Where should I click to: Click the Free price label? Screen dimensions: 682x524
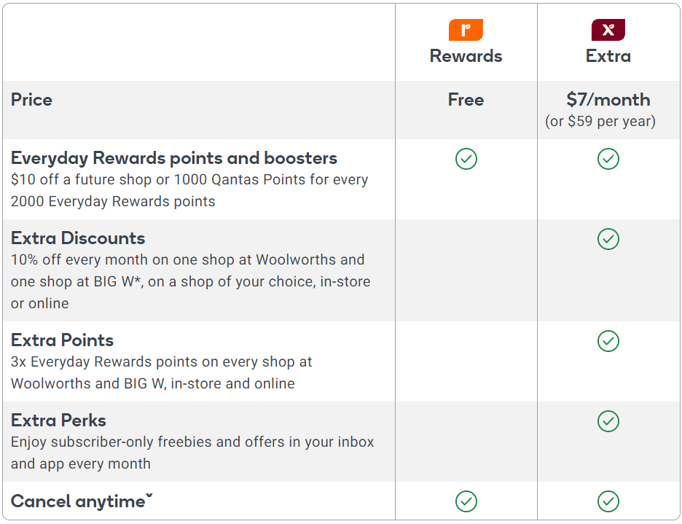tap(466, 100)
